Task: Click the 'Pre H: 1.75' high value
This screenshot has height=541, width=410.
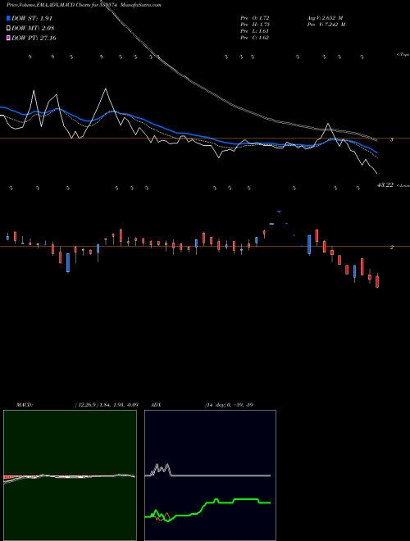Action: pos(255,25)
